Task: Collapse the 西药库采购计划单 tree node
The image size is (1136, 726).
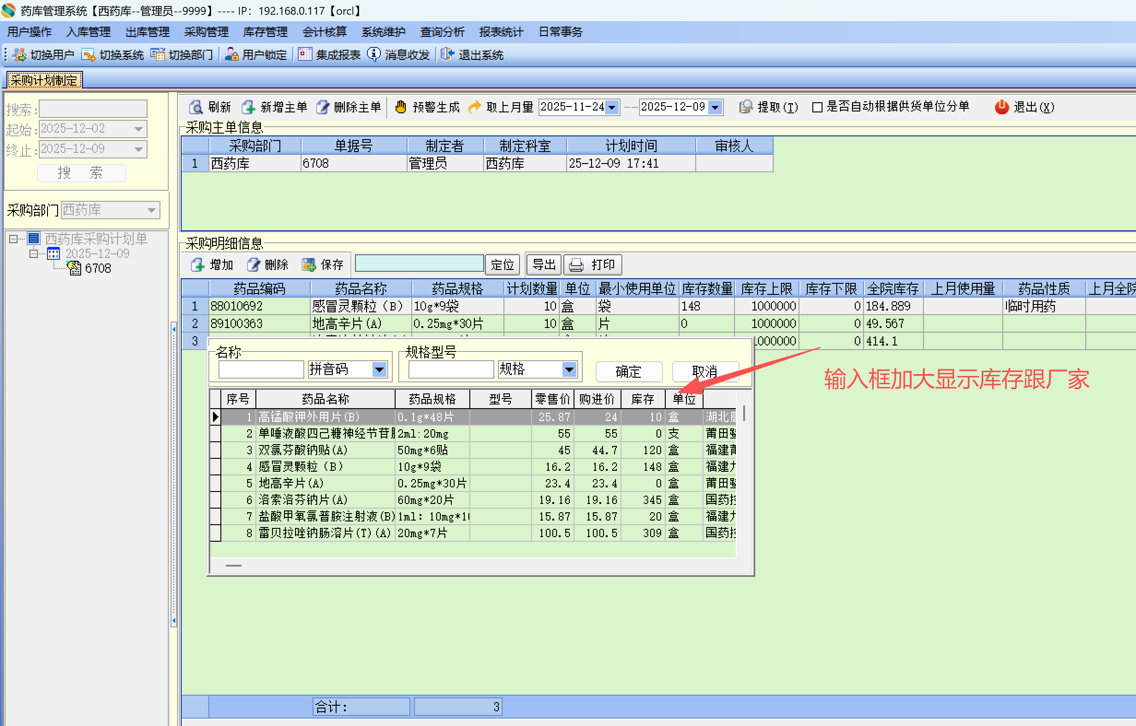Action: tap(13, 239)
